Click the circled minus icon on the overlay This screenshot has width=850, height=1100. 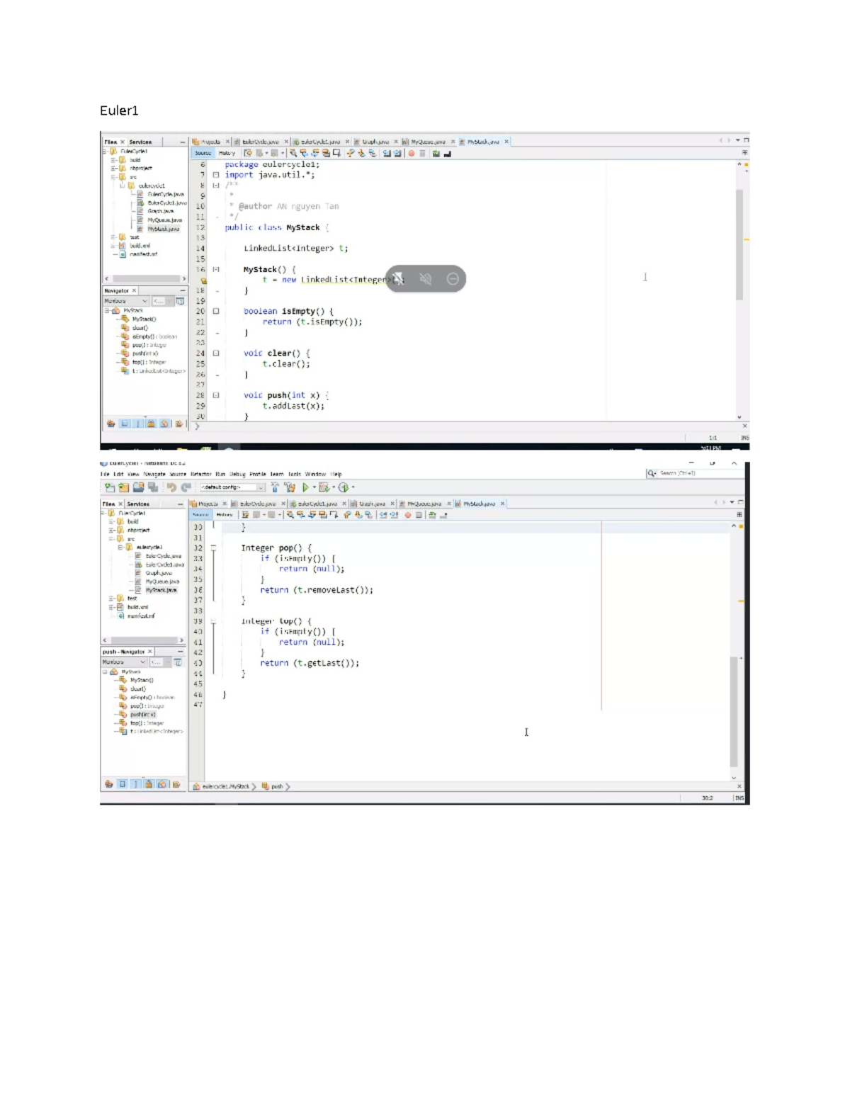453,279
